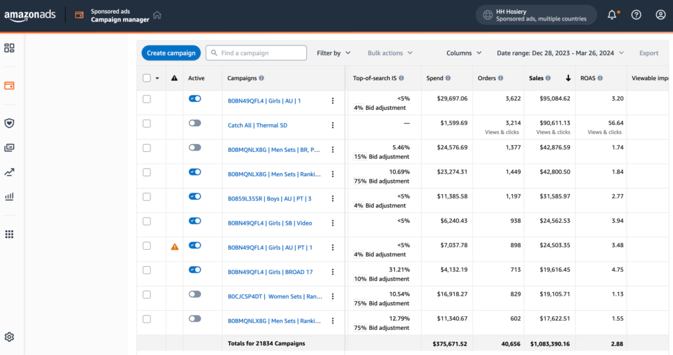Toggle active switch for Catch All | Thermal SD
673x355 pixels.
[195, 123]
